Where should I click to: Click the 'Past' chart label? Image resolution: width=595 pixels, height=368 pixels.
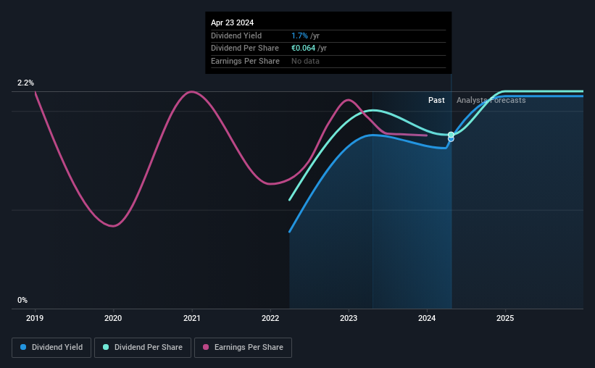tap(436, 100)
